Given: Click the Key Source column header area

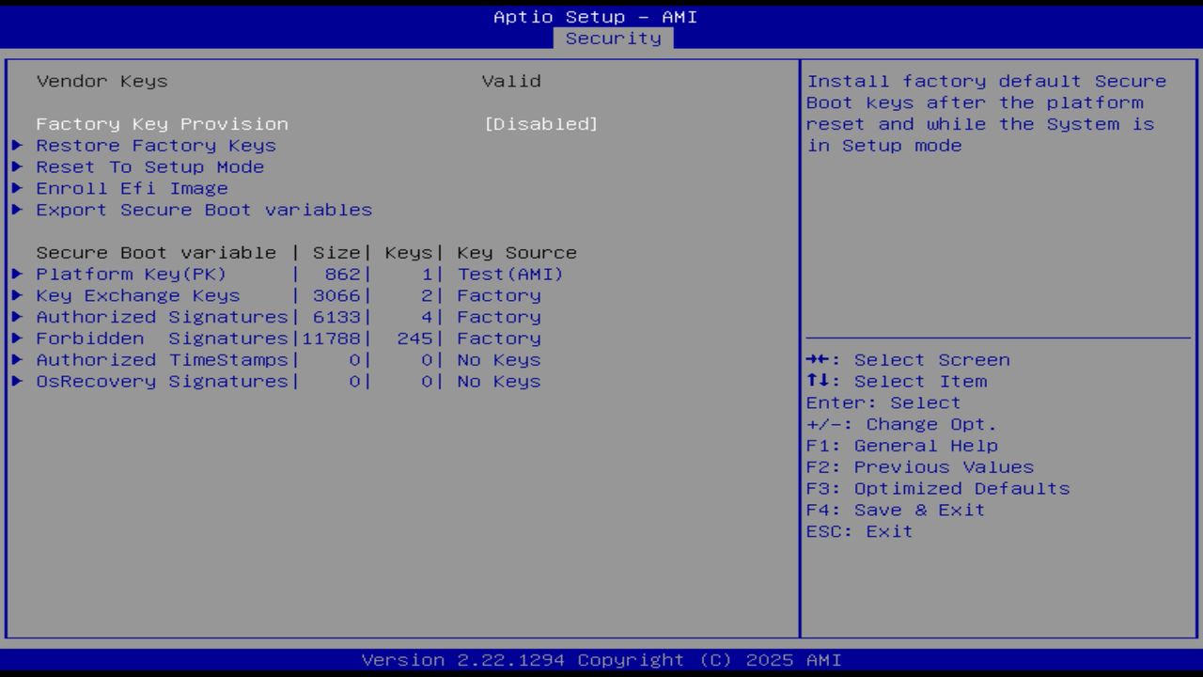Looking at the screenshot, I should click(x=516, y=252).
